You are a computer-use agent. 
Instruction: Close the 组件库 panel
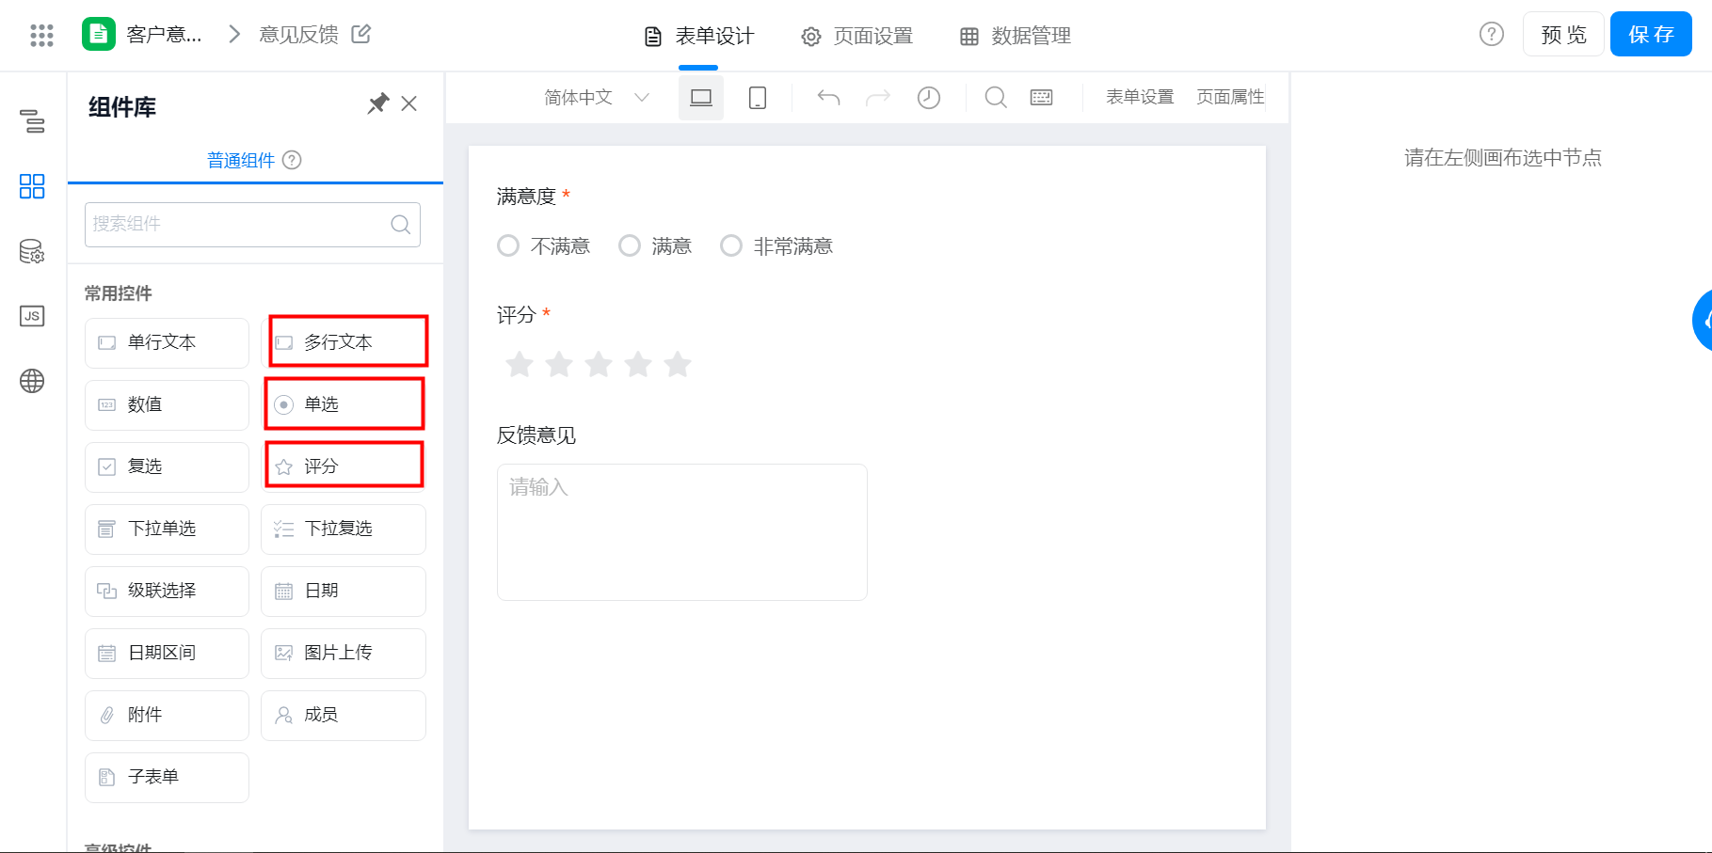click(408, 103)
